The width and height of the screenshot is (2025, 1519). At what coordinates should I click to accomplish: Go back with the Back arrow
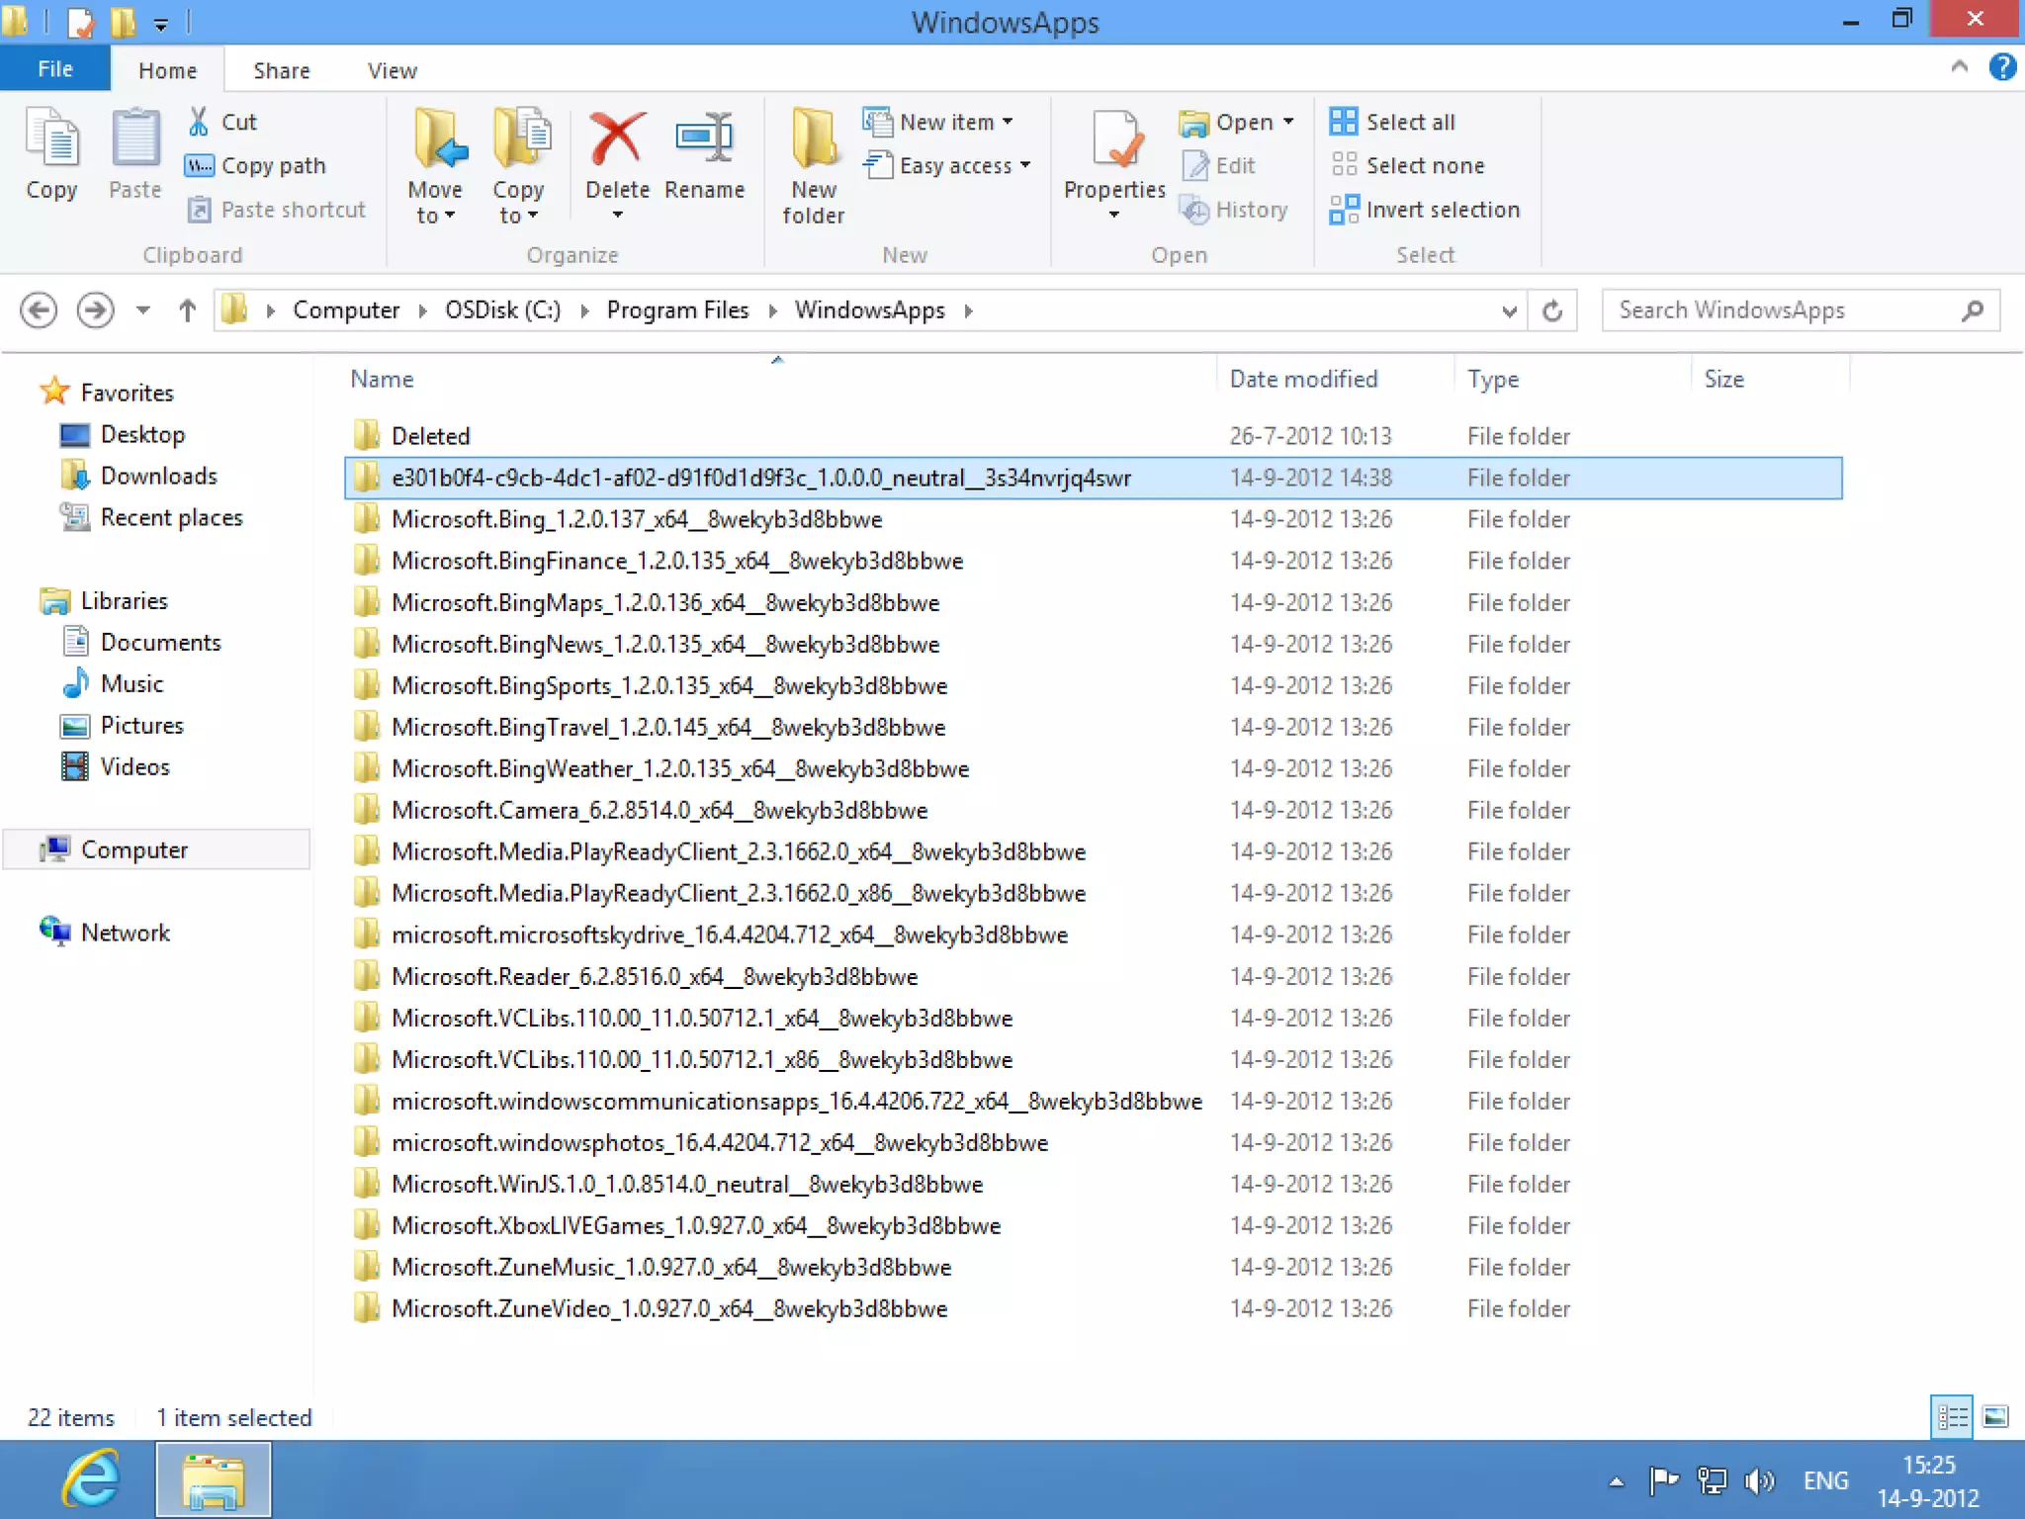(x=39, y=311)
